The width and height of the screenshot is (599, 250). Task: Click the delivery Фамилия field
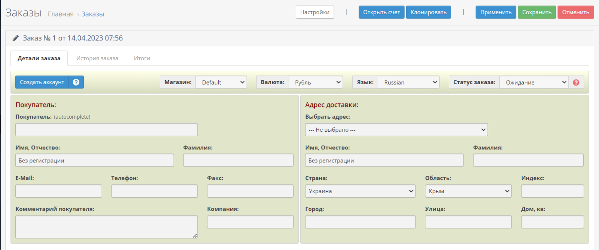coord(528,161)
